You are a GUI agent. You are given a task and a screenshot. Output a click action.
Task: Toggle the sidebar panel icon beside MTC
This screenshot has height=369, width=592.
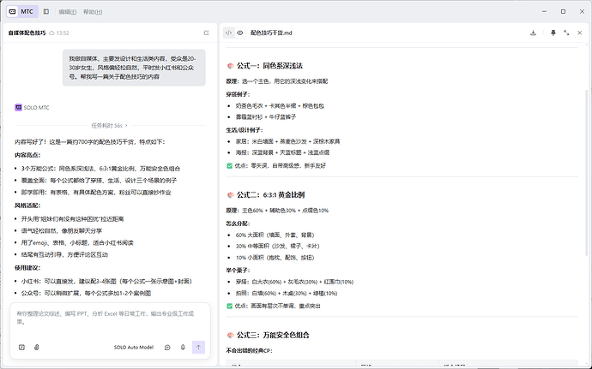(x=46, y=12)
